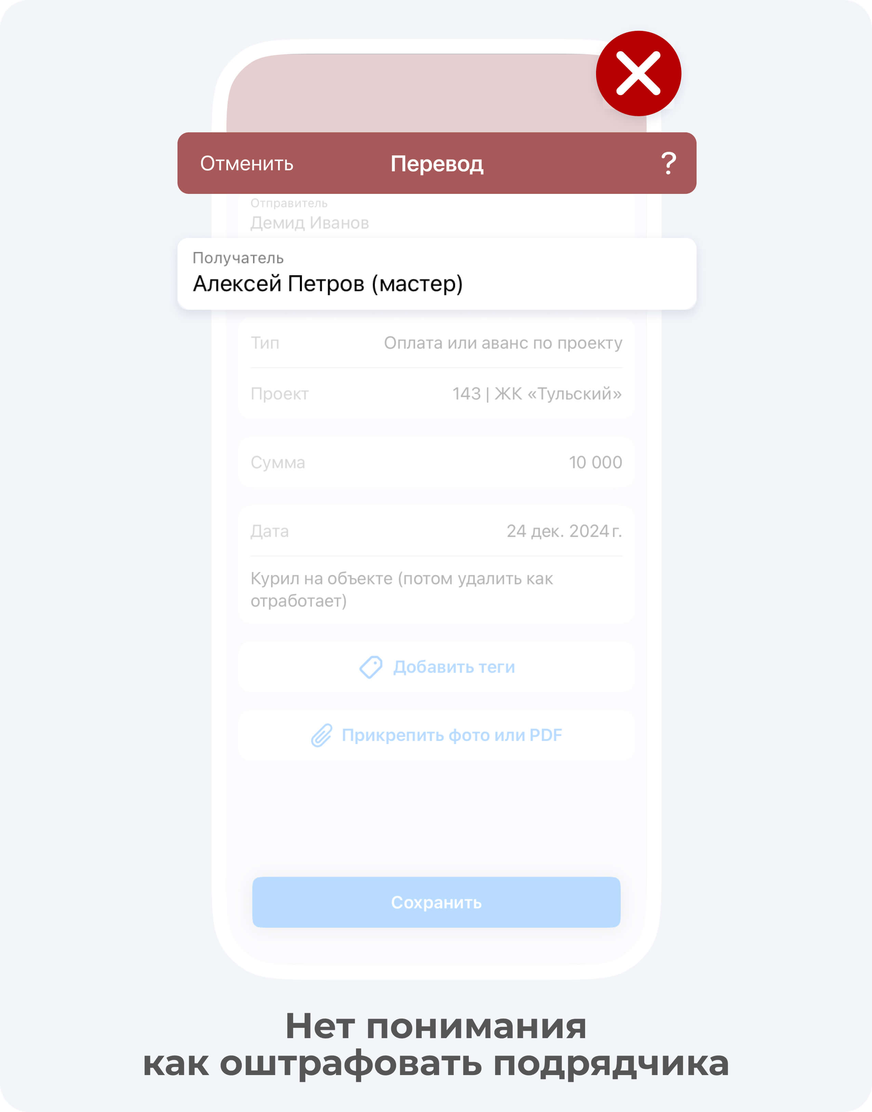The width and height of the screenshot is (872, 1112).
Task: Click the Перевод header title
Action: 436,164
